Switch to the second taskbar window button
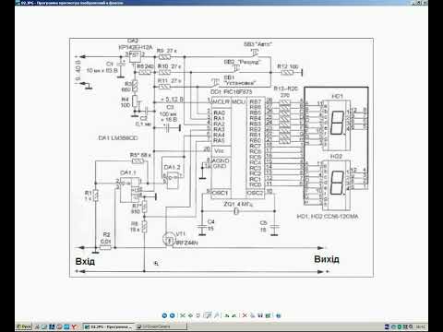The image size is (443, 332). (161, 326)
